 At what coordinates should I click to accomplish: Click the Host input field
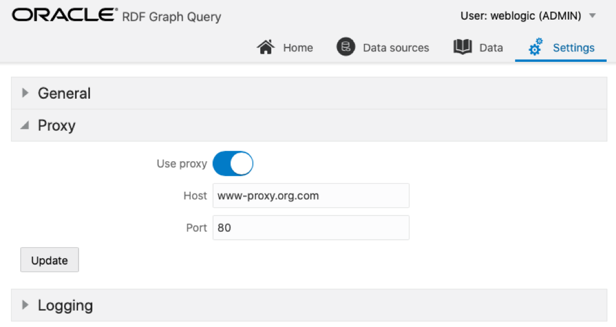click(x=311, y=195)
